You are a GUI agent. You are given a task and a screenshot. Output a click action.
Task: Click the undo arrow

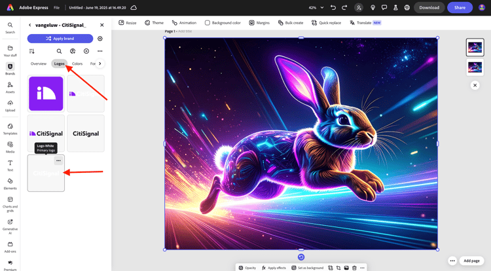(x=333, y=7)
